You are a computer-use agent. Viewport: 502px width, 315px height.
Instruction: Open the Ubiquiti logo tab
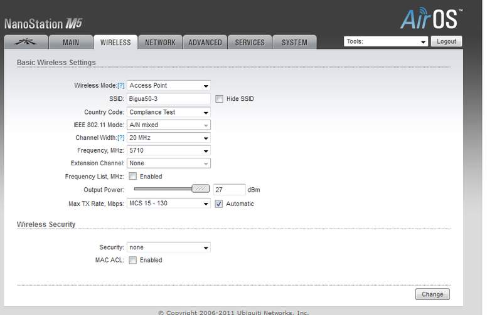(x=26, y=42)
